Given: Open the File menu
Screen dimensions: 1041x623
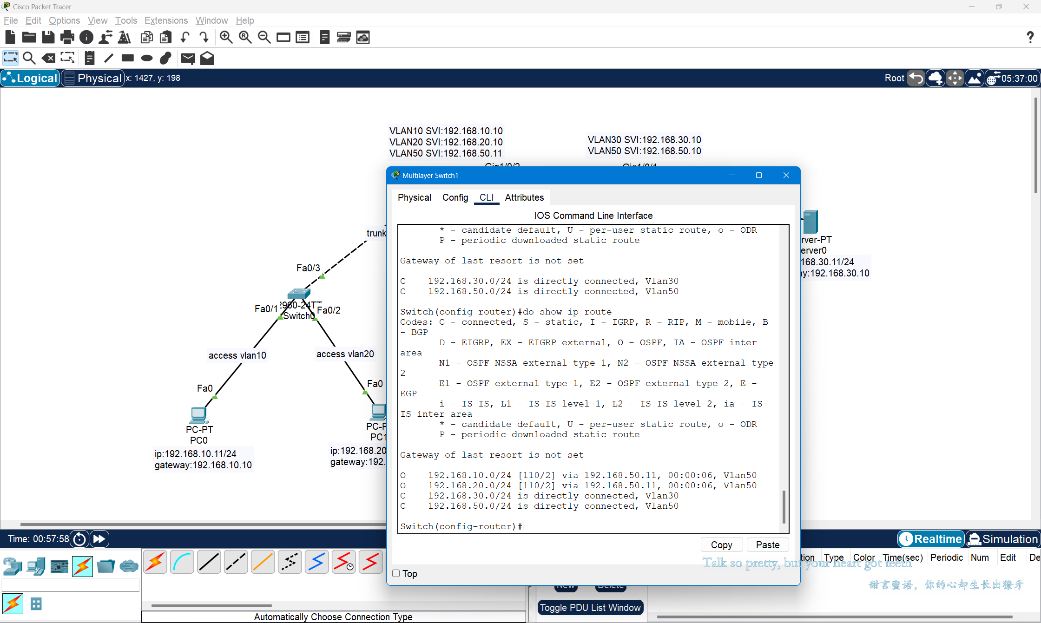Looking at the screenshot, I should (x=11, y=20).
